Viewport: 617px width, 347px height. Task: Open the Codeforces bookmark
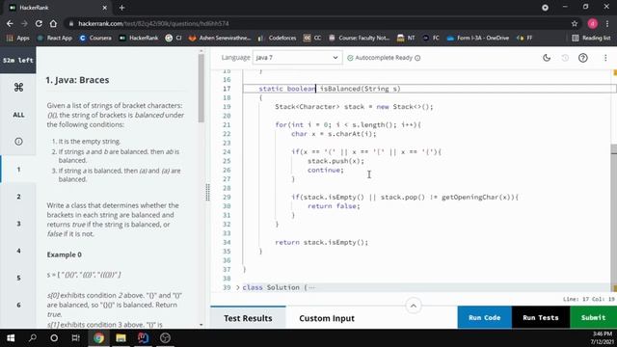click(x=277, y=38)
